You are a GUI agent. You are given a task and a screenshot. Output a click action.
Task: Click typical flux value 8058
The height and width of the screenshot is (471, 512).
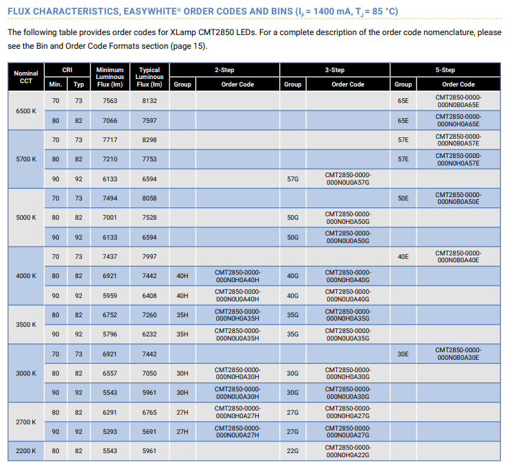tap(149, 198)
